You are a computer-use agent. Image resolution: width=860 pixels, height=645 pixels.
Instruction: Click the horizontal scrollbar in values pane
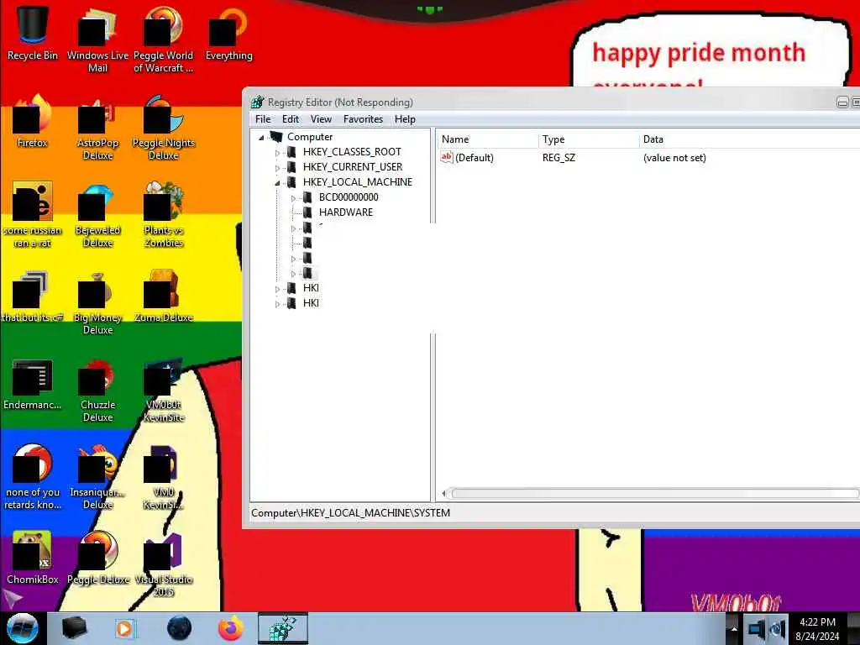coord(654,494)
